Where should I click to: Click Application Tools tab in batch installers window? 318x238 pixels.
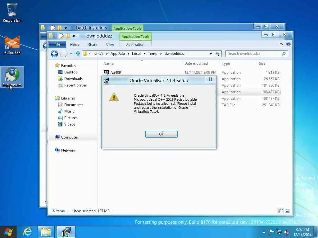127,28
